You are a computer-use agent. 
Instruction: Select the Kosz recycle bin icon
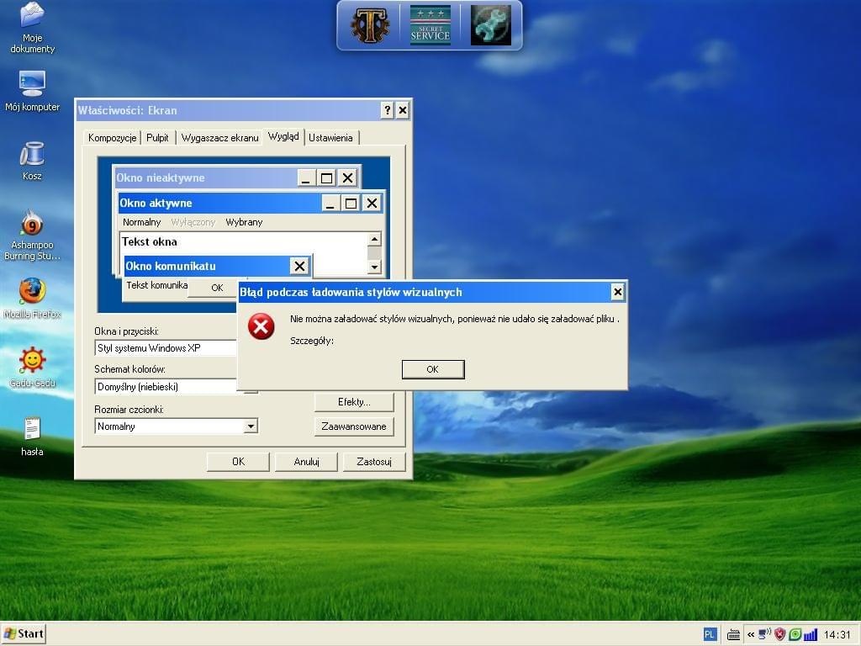(x=33, y=161)
